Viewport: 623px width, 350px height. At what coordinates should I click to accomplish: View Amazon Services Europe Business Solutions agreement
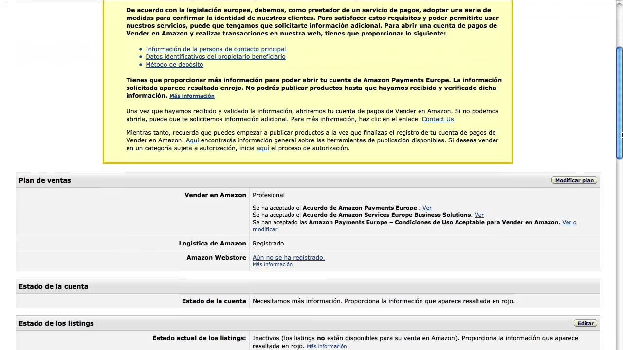coord(479,215)
